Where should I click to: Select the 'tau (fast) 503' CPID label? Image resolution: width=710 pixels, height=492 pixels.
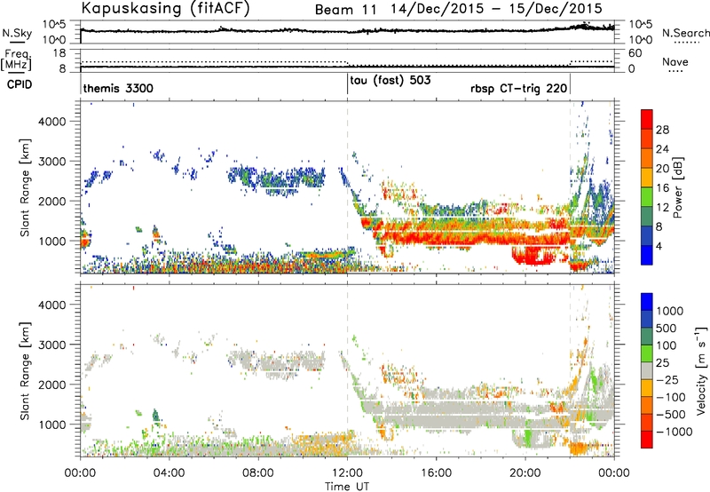click(390, 81)
